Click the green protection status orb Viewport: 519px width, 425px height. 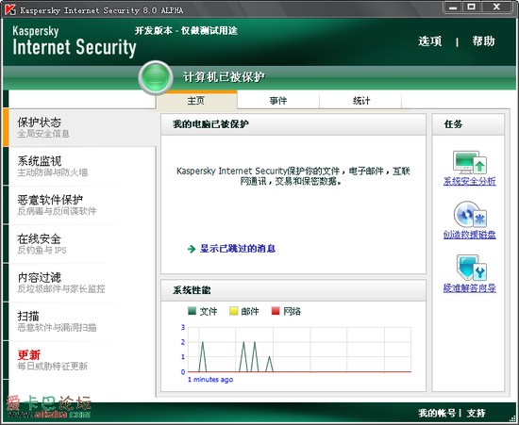pyautogui.click(x=156, y=78)
